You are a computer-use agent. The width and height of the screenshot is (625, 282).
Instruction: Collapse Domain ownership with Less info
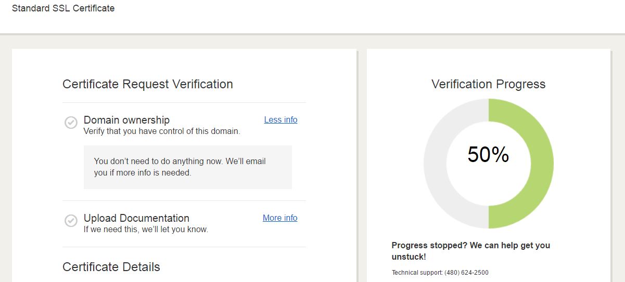click(280, 119)
